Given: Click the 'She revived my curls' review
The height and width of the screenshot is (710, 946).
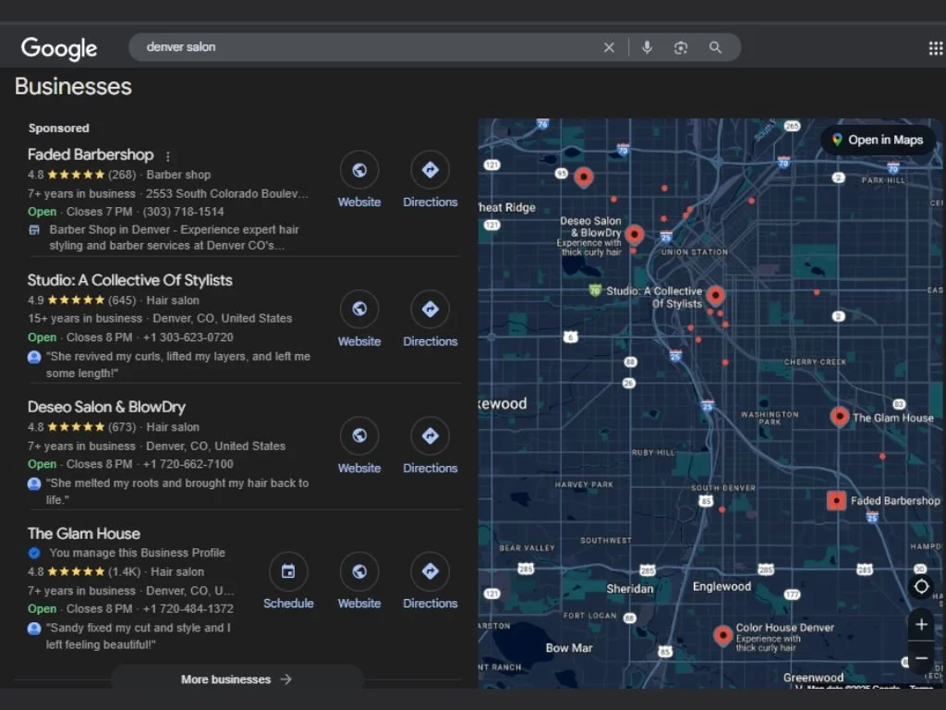Looking at the screenshot, I should 178,364.
